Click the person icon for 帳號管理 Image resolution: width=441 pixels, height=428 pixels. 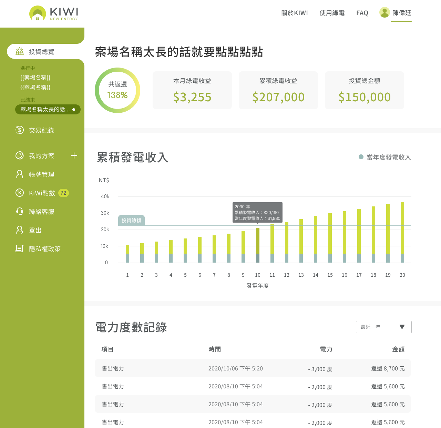click(20, 174)
